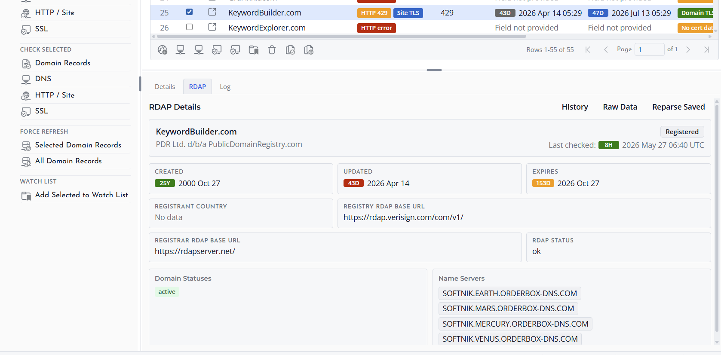
Task: Click KeywordExplorer.com in table row 26
Action: pyautogui.click(x=267, y=28)
